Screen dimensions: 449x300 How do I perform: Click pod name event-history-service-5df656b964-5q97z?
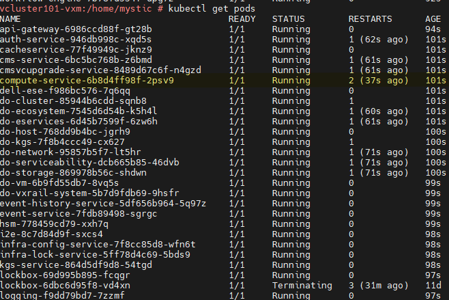point(103,204)
